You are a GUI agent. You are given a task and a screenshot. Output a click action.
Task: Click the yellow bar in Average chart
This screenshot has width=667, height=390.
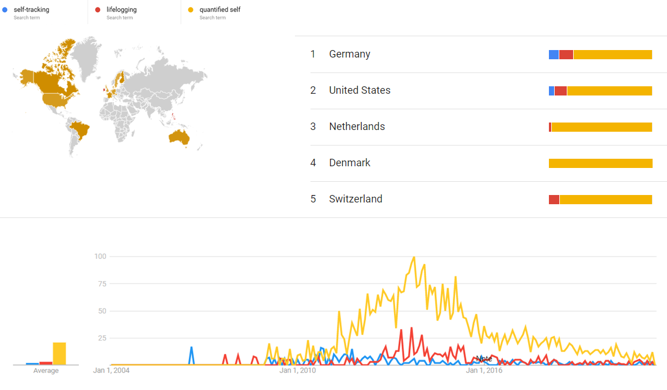click(59, 353)
